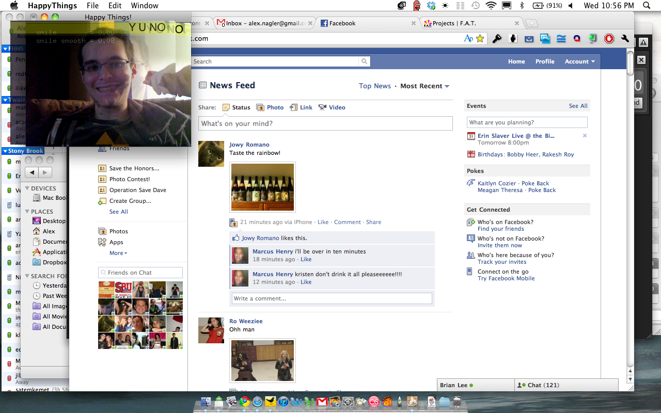Select the Status share option

point(237,107)
